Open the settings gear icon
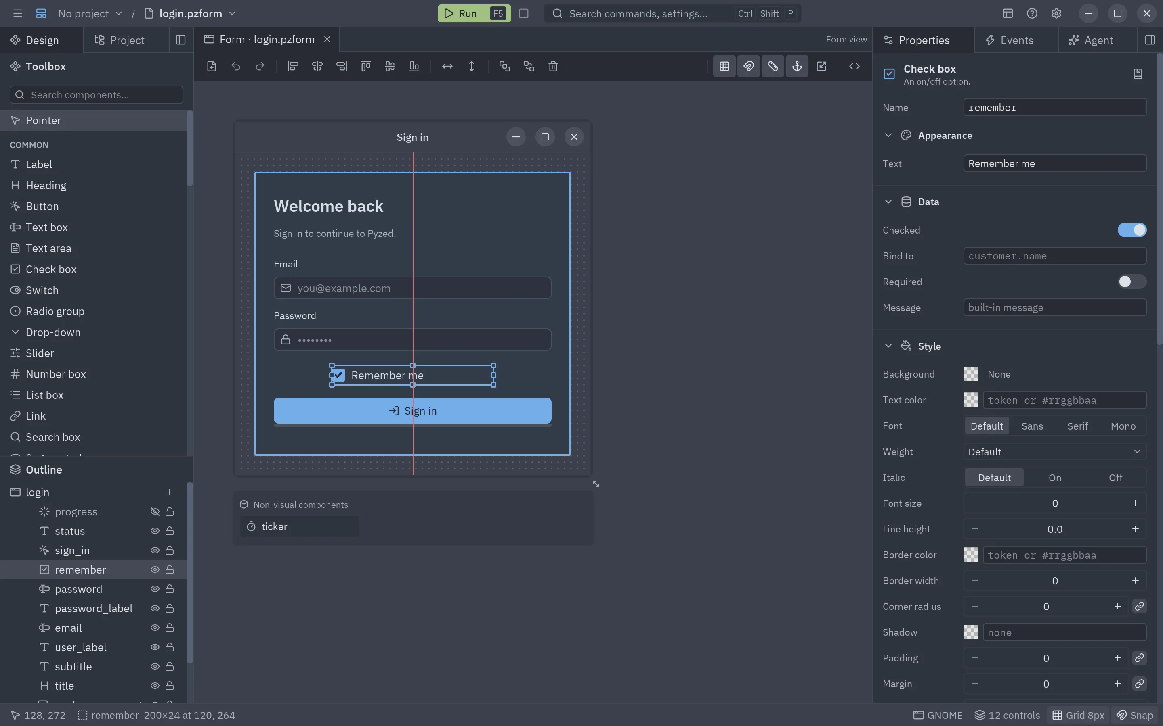This screenshot has height=726, width=1163. pyautogui.click(x=1056, y=13)
